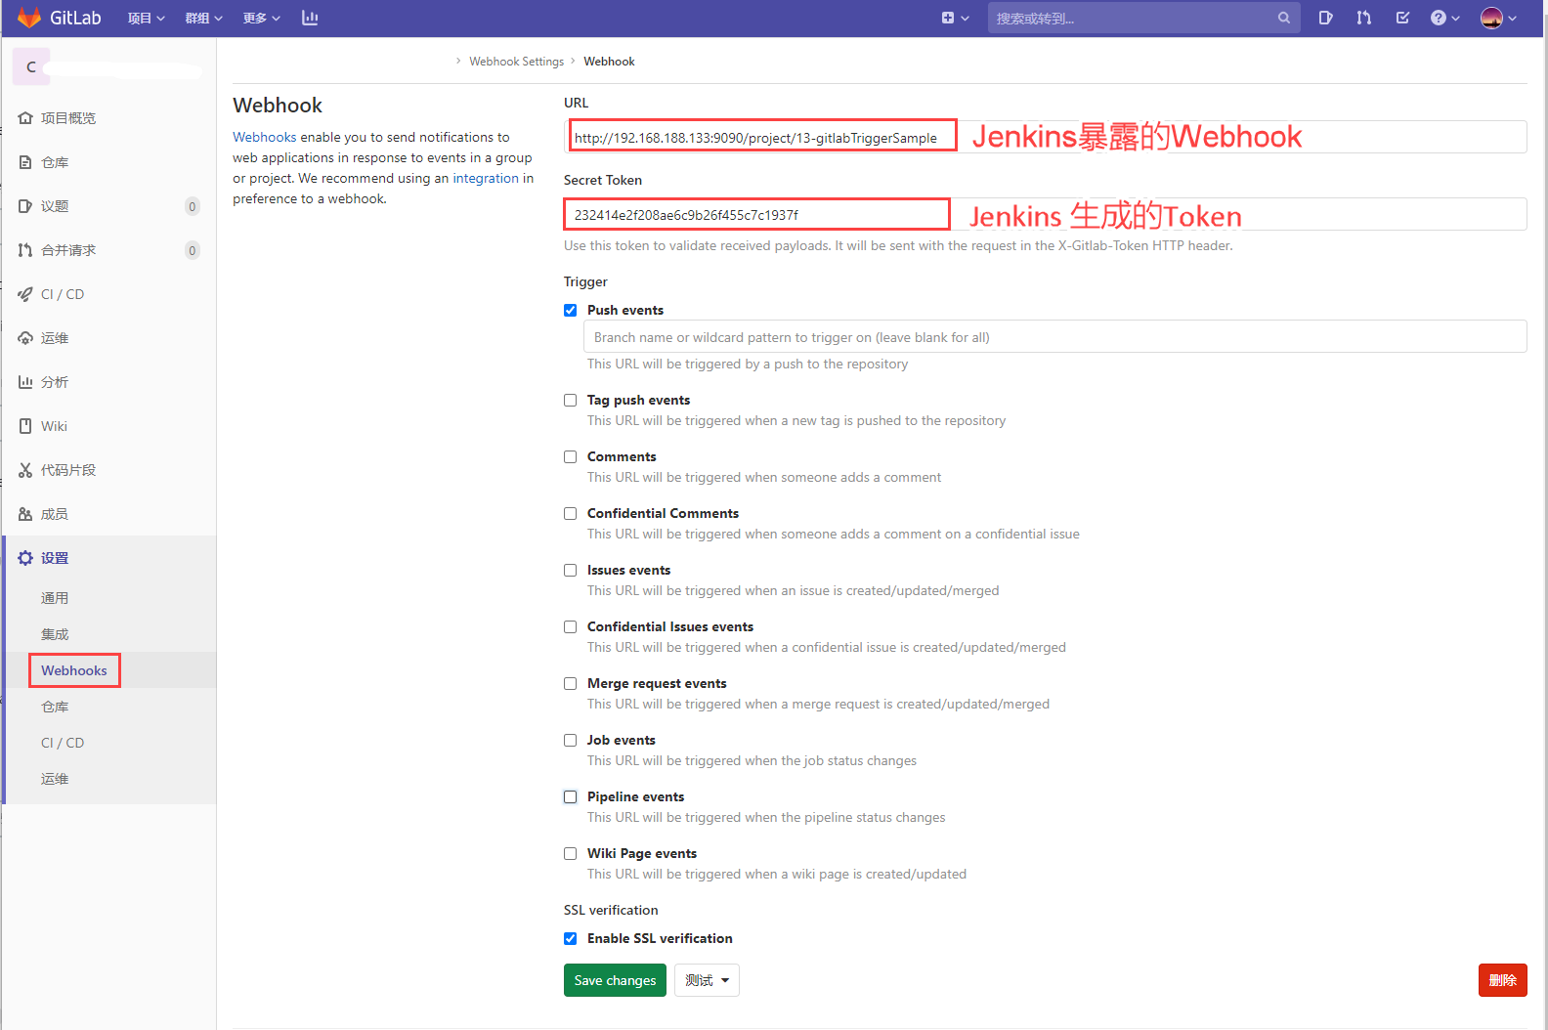This screenshot has height=1030, width=1548.
Task: Open 仓库 under settings in the sidebar
Action: click(x=55, y=707)
